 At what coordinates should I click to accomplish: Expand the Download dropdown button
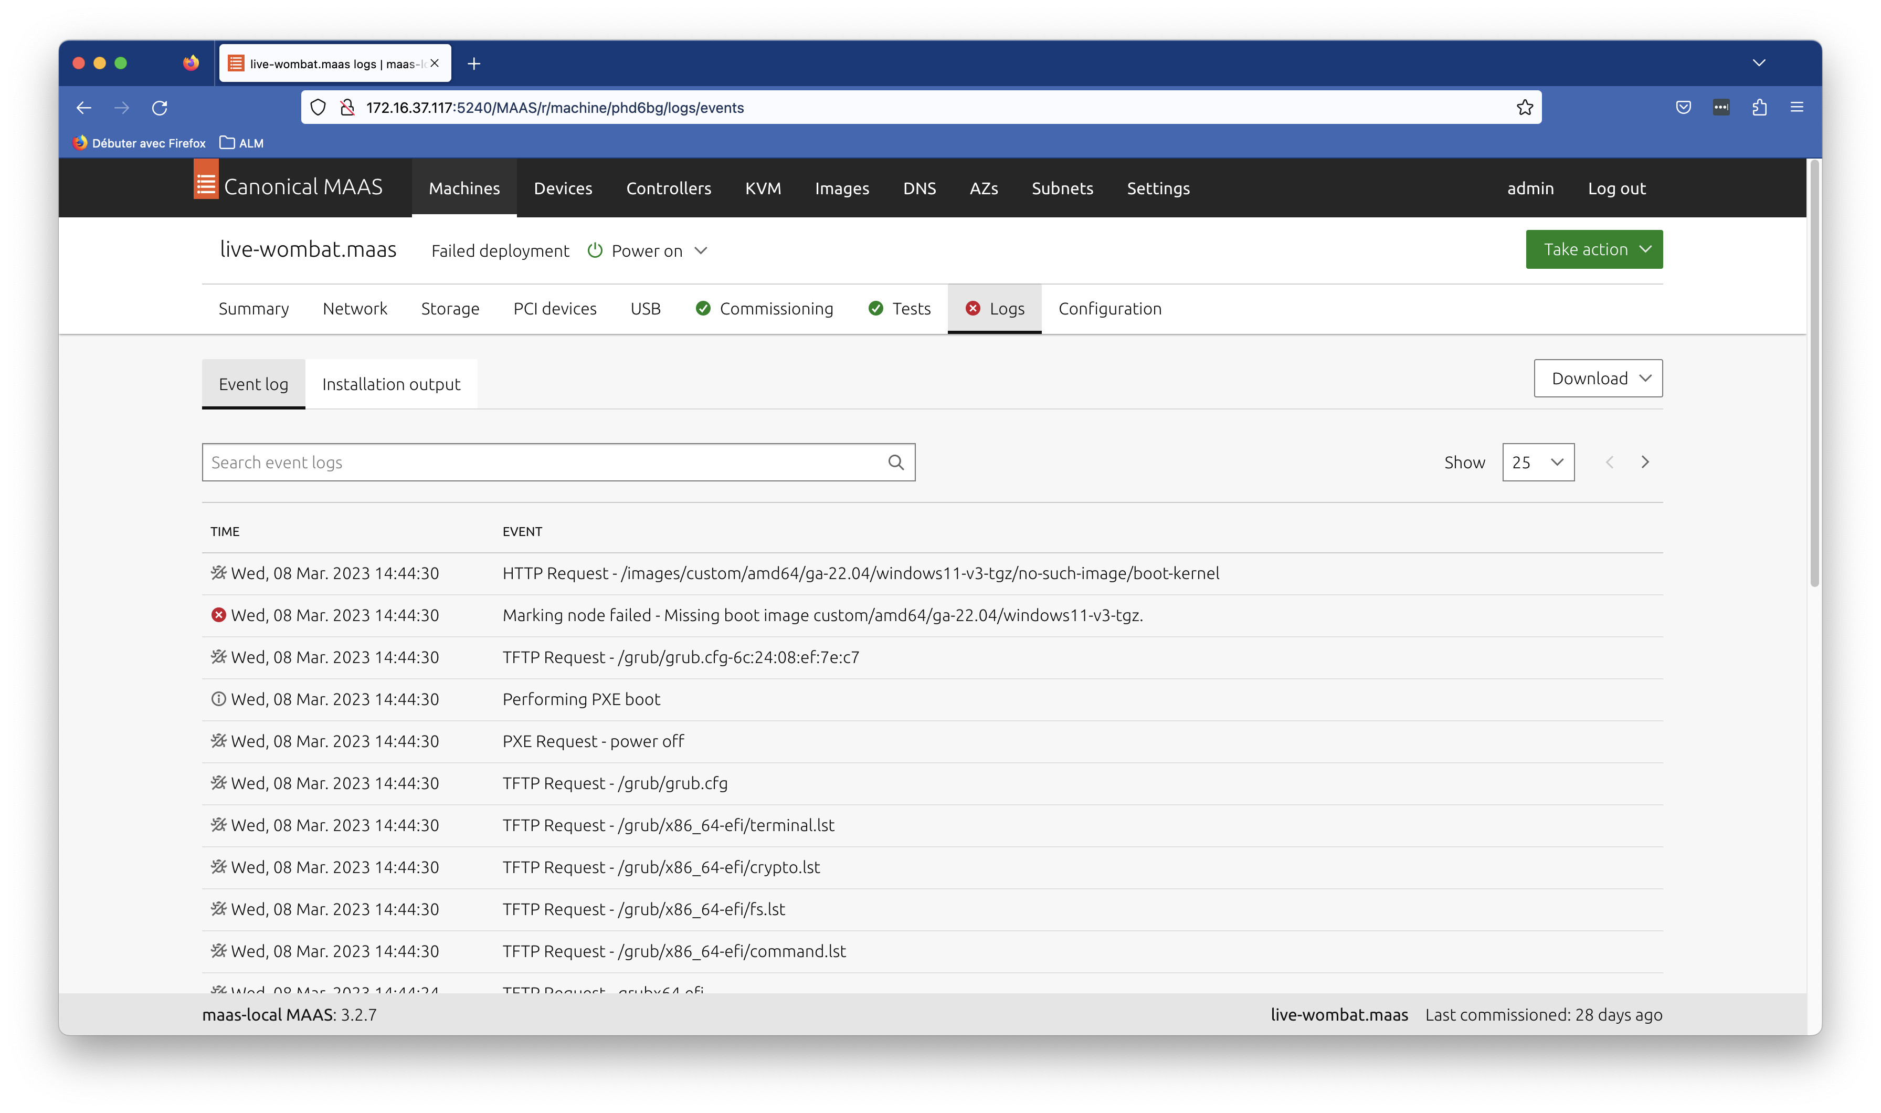(x=1597, y=378)
